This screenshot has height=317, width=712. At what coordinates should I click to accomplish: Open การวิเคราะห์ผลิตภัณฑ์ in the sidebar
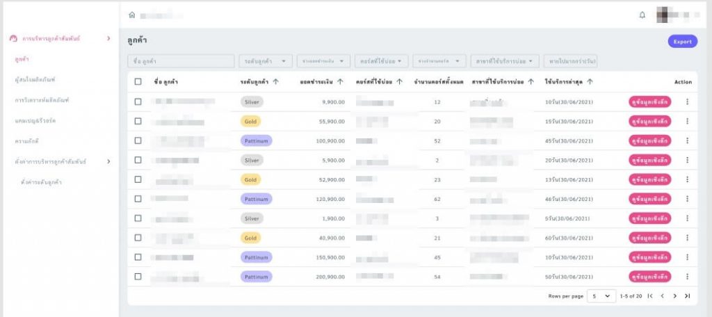(42, 100)
